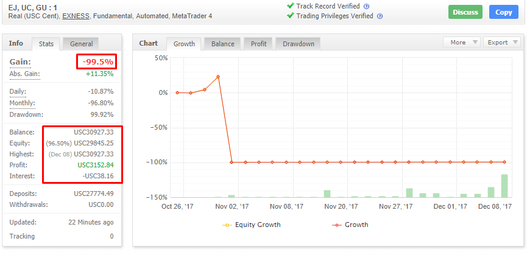Screen dimensions: 527x255
Task: Show the Drawdown chart tab
Action: coord(297,44)
